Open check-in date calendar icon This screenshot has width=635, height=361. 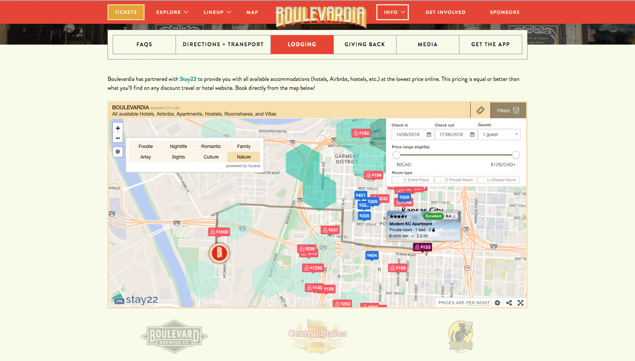(429, 134)
